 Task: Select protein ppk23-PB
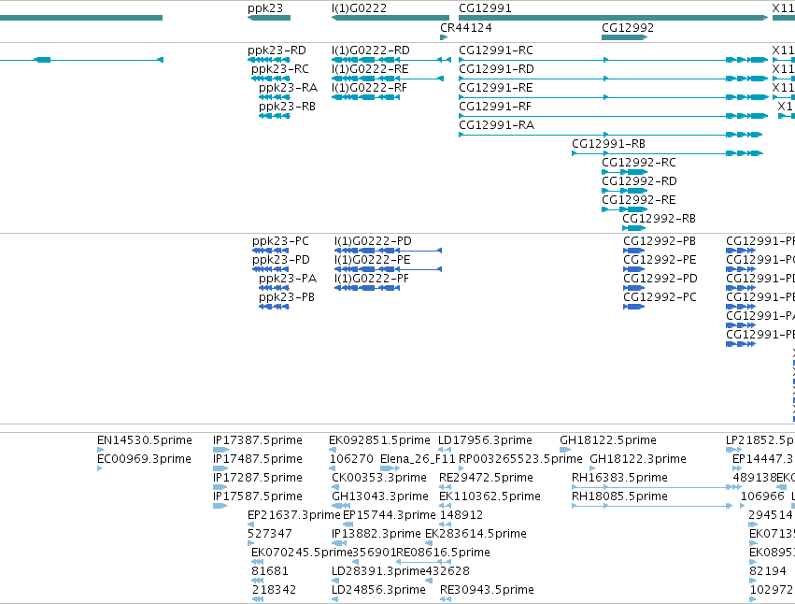[x=274, y=307]
